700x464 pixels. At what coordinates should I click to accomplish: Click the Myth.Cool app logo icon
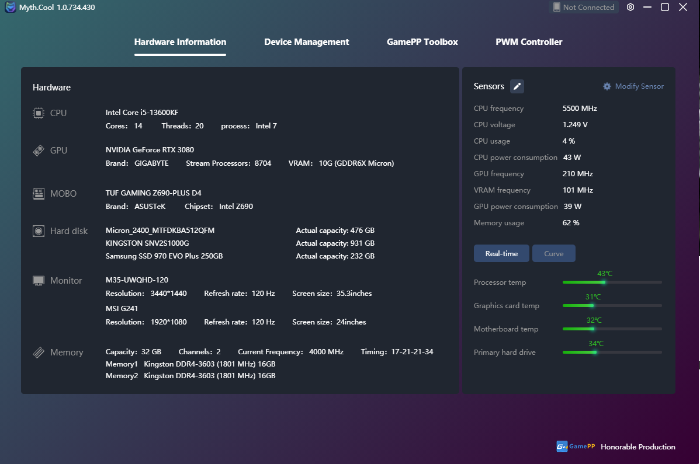click(11, 7)
